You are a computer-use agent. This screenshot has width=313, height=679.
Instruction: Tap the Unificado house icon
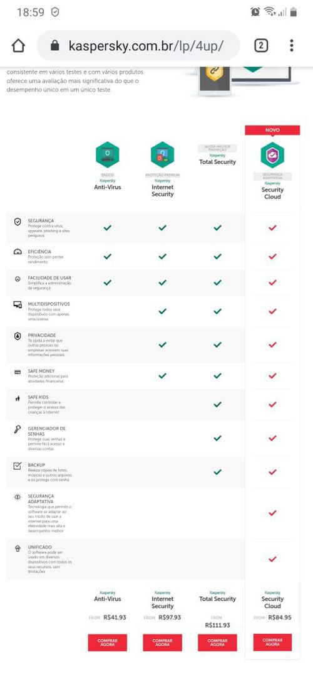click(x=18, y=548)
